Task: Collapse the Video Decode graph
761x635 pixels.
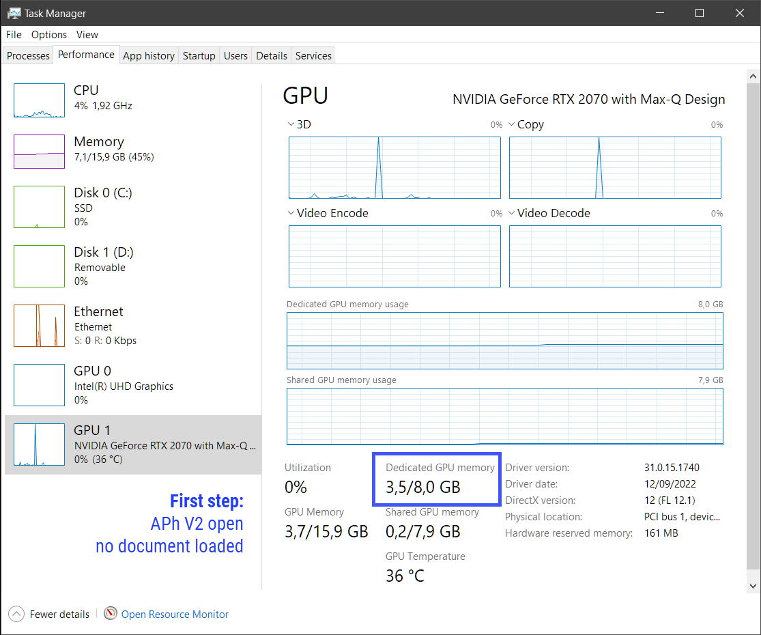Action: pyautogui.click(x=511, y=213)
